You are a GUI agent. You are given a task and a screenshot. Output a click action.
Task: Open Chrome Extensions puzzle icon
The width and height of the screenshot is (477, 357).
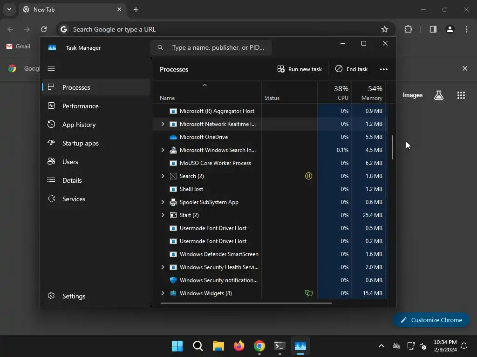pos(408,29)
